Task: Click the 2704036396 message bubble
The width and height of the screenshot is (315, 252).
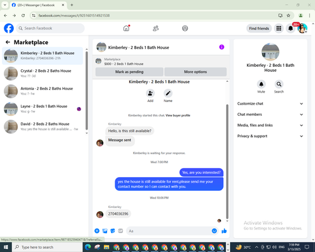Action: 118,214
